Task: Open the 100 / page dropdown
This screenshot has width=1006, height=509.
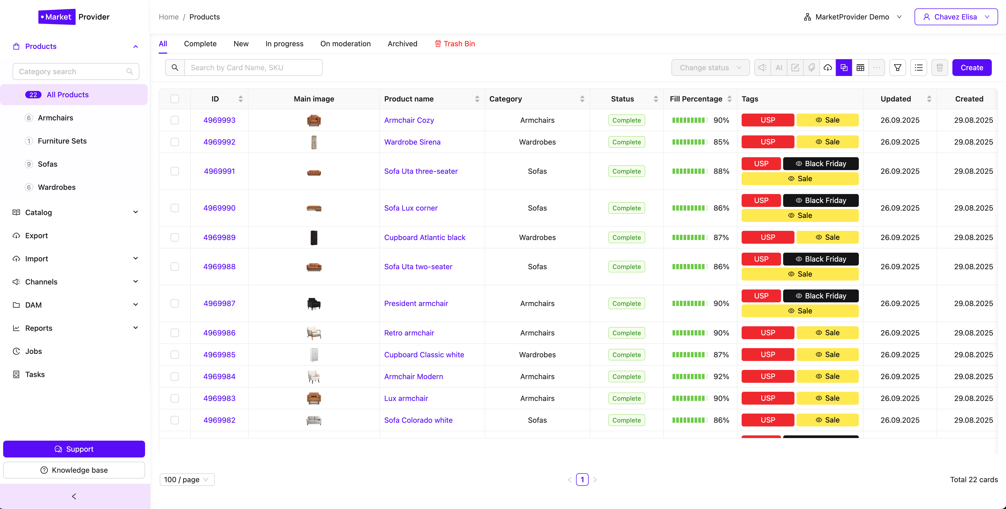Action: point(187,479)
